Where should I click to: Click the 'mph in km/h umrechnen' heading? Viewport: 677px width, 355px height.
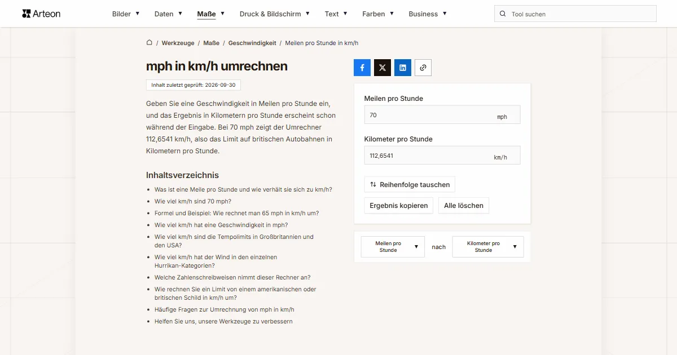tap(217, 66)
